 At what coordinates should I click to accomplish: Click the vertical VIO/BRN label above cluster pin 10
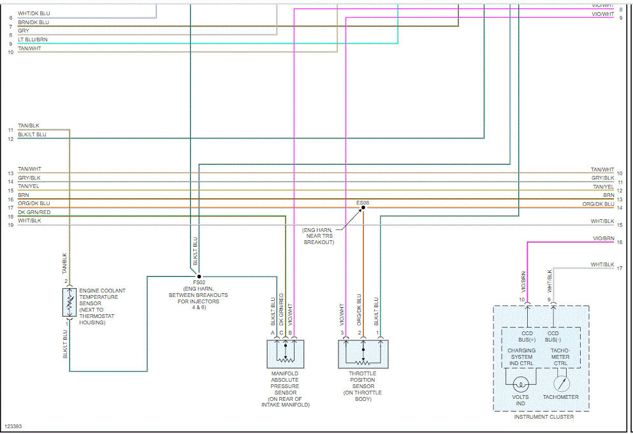point(523,282)
